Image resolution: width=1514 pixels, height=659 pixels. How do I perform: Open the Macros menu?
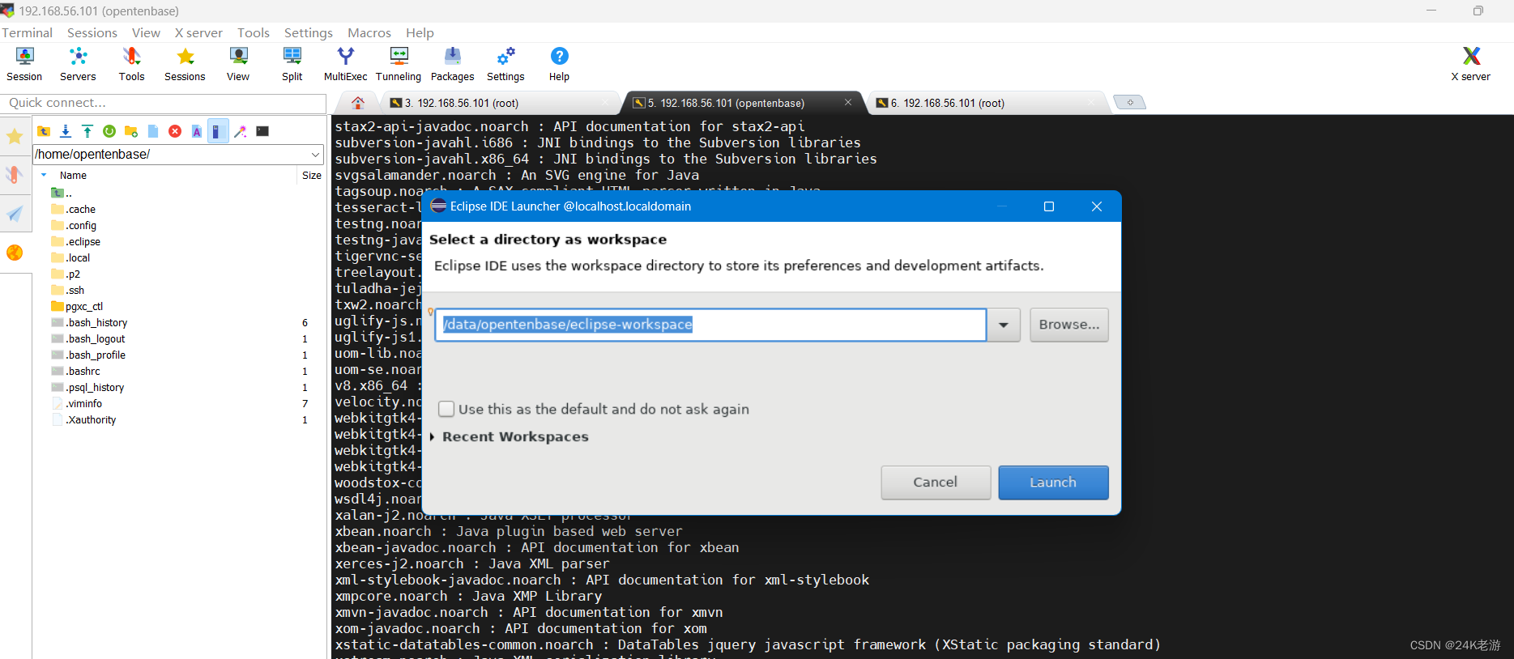[369, 32]
